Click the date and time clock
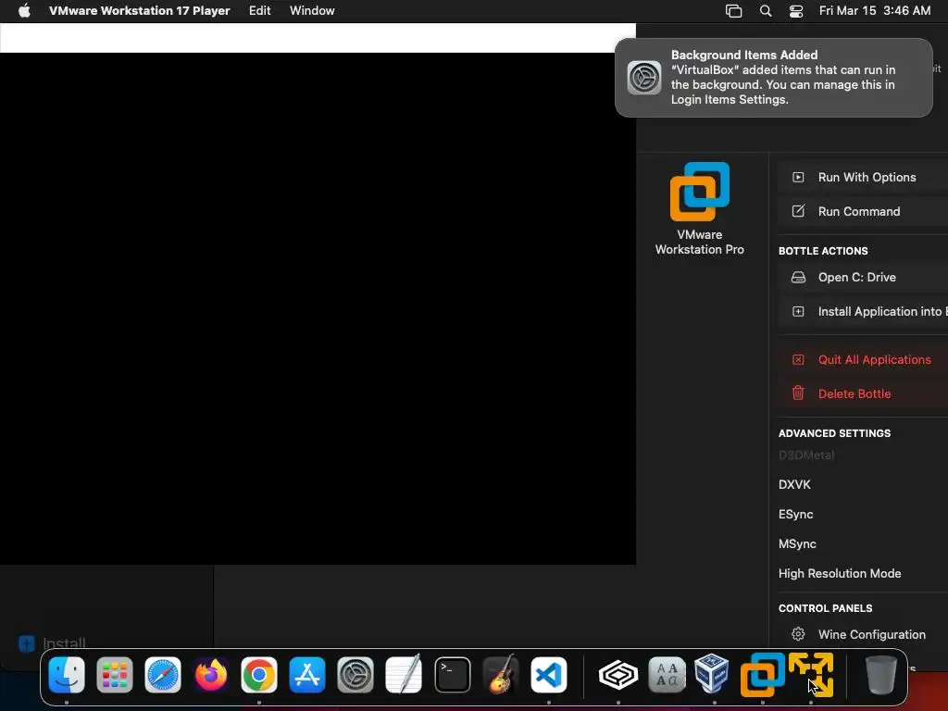 pos(875,11)
